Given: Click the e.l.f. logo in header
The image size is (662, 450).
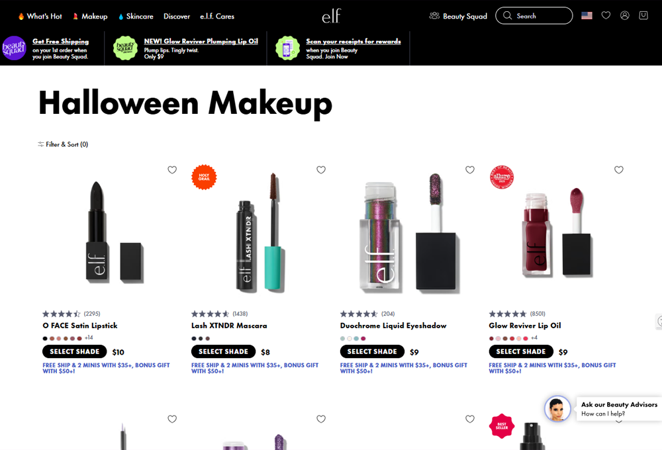Looking at the screenshot, I should pos(332,16).
